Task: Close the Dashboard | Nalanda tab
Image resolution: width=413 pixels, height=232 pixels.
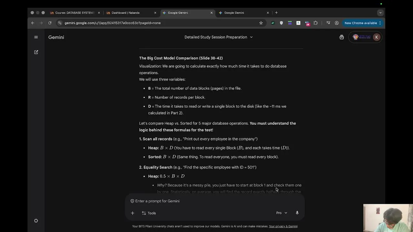Action: pos(155,13)
